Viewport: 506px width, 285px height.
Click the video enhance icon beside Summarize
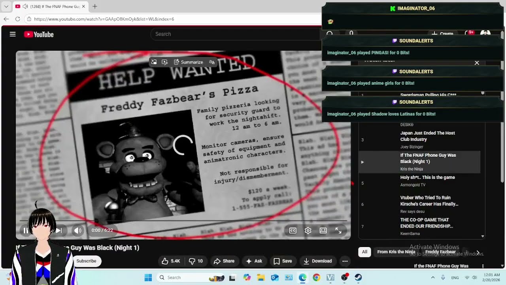point(165,62)
